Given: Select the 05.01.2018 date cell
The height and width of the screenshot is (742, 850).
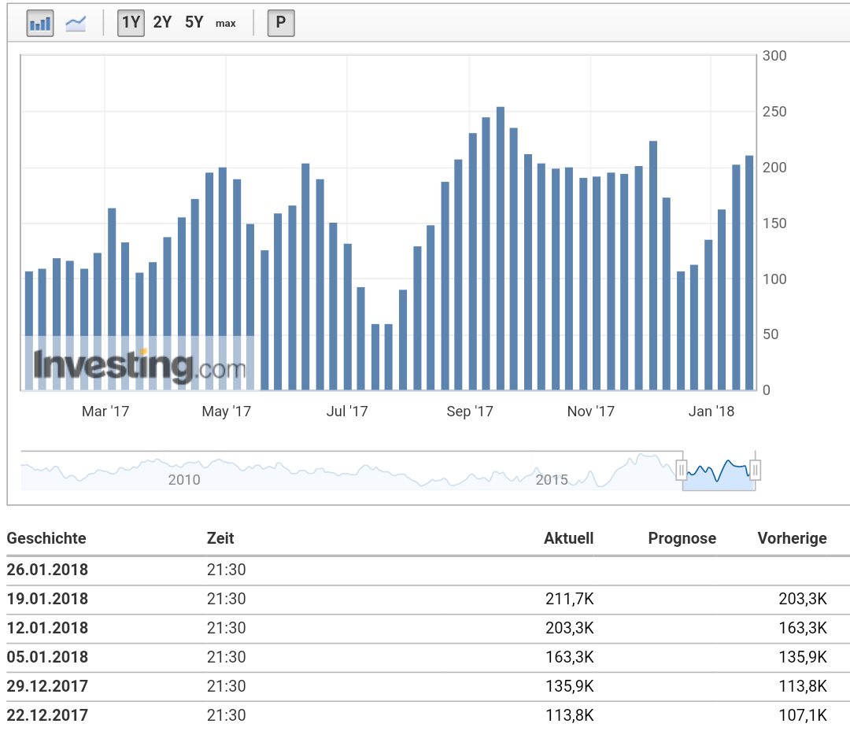Looking at the screenshot, I should [47, 657].
